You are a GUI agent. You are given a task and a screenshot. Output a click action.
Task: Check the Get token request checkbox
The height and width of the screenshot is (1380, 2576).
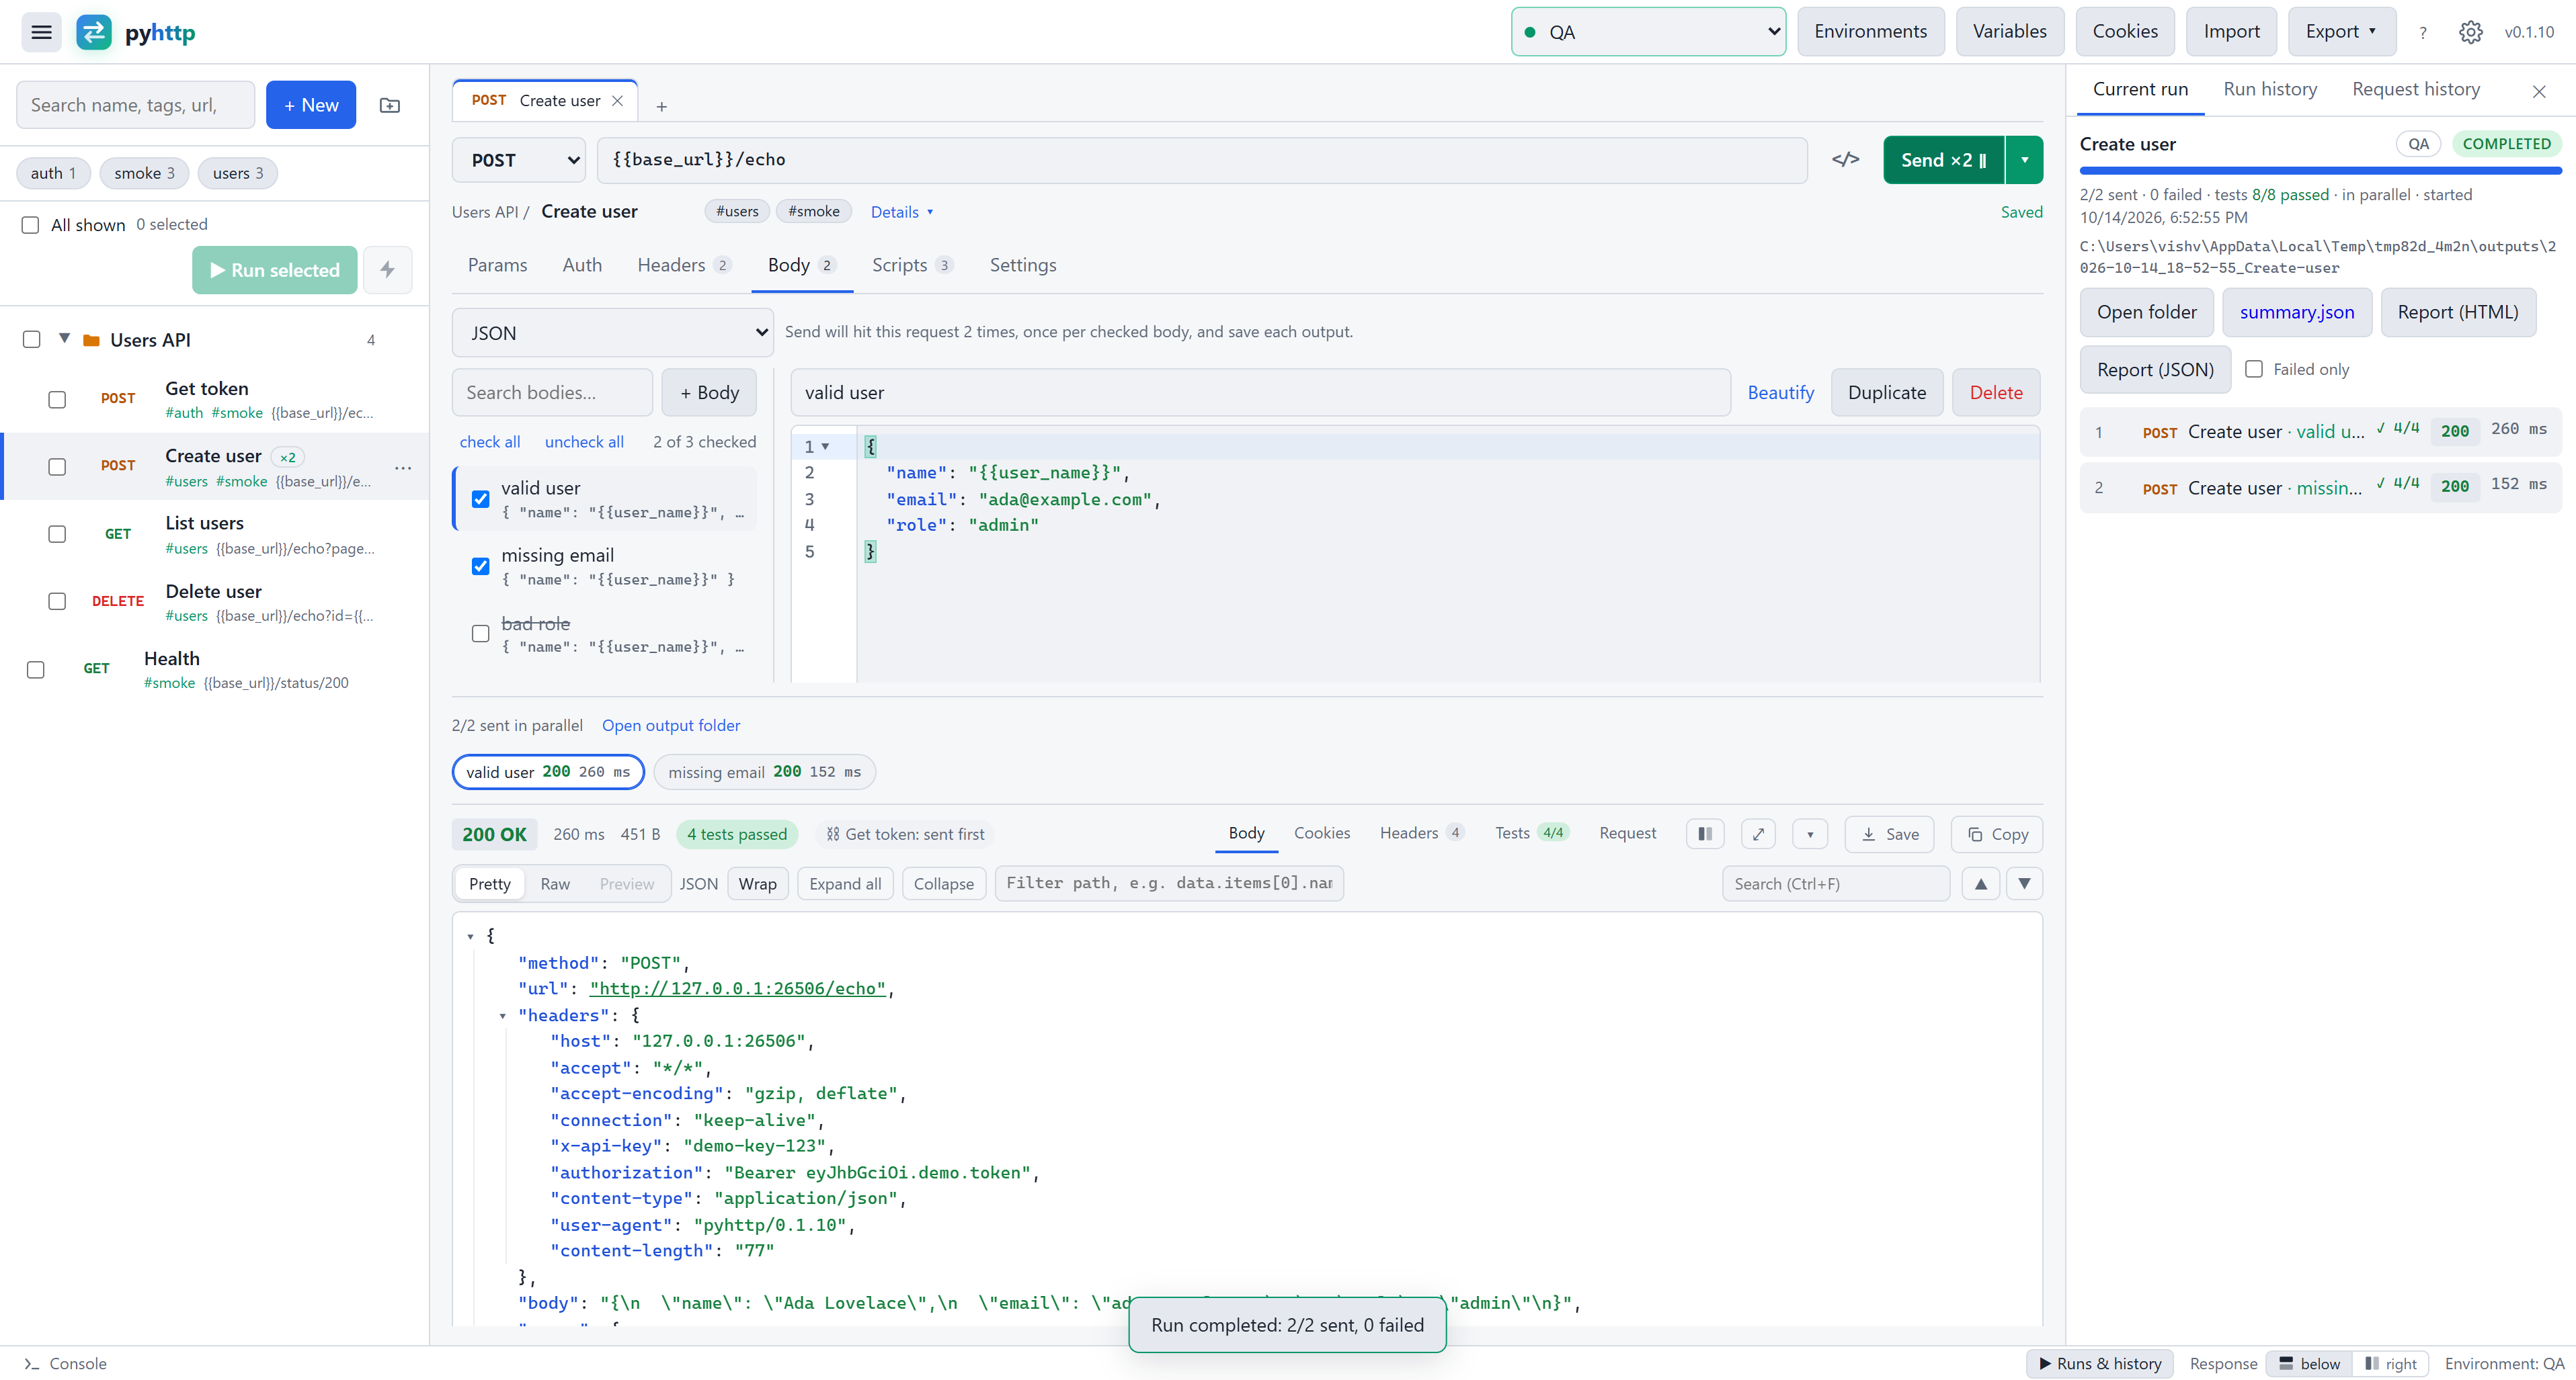tap(57, 400)
